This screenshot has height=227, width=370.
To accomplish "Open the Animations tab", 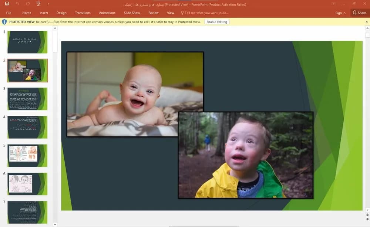I will click(x=107, y=13).
